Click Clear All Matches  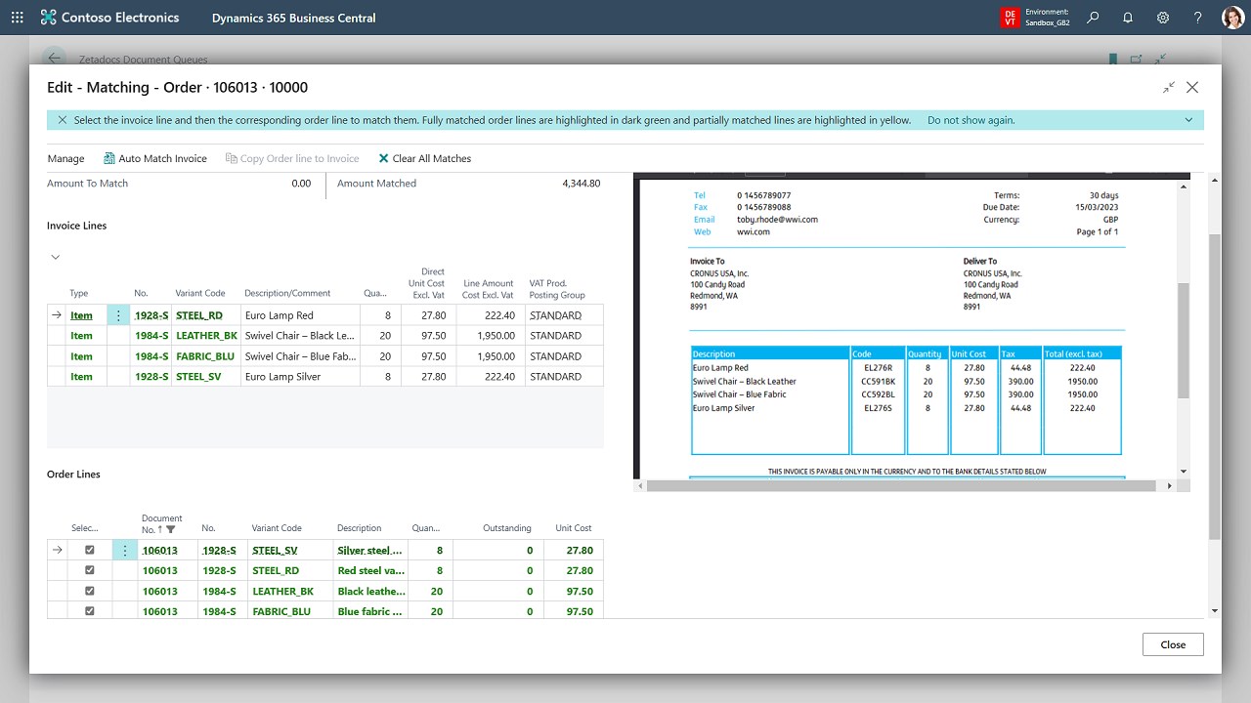coord(424,158)
